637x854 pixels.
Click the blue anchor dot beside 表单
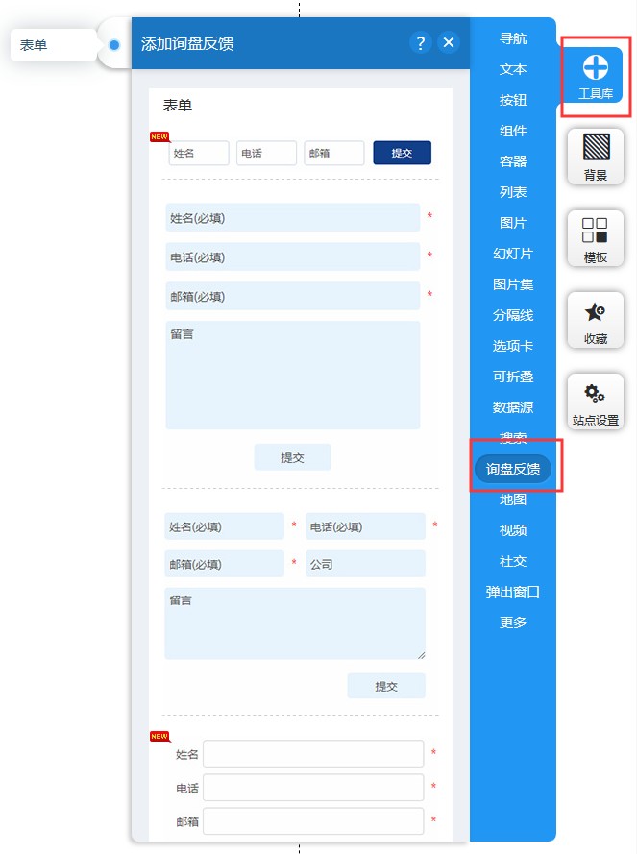click(x=114, y=45)
